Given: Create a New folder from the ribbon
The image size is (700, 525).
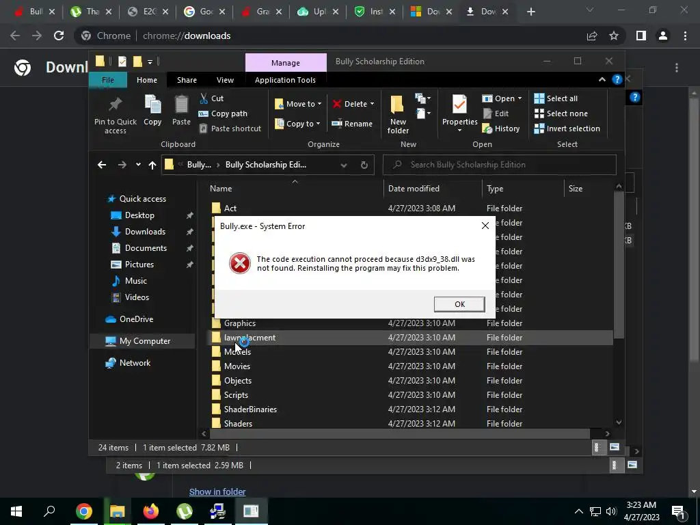Looking at the screenshot, I should (x=398, y=114).
